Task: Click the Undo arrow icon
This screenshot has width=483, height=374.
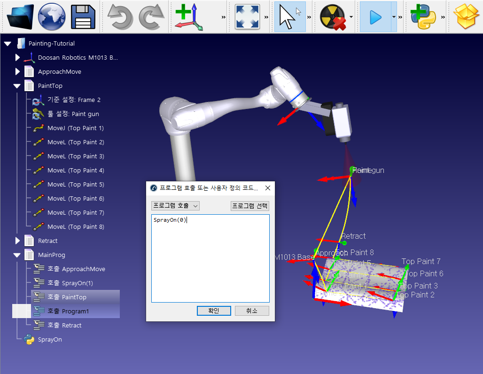Action: point(120,17)
